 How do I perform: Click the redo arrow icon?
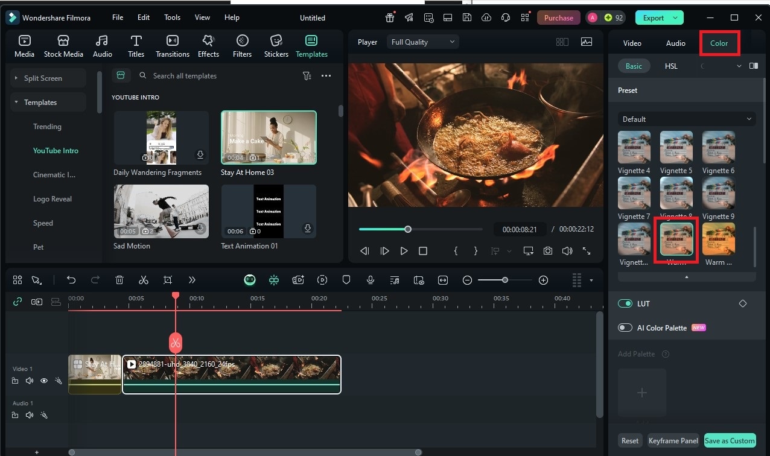tap(95, 280)
